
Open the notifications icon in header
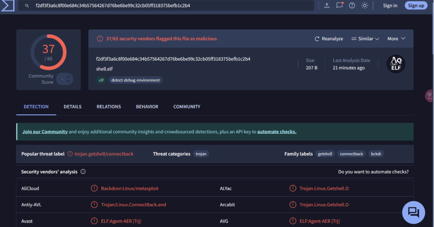[x=340, y=5]
